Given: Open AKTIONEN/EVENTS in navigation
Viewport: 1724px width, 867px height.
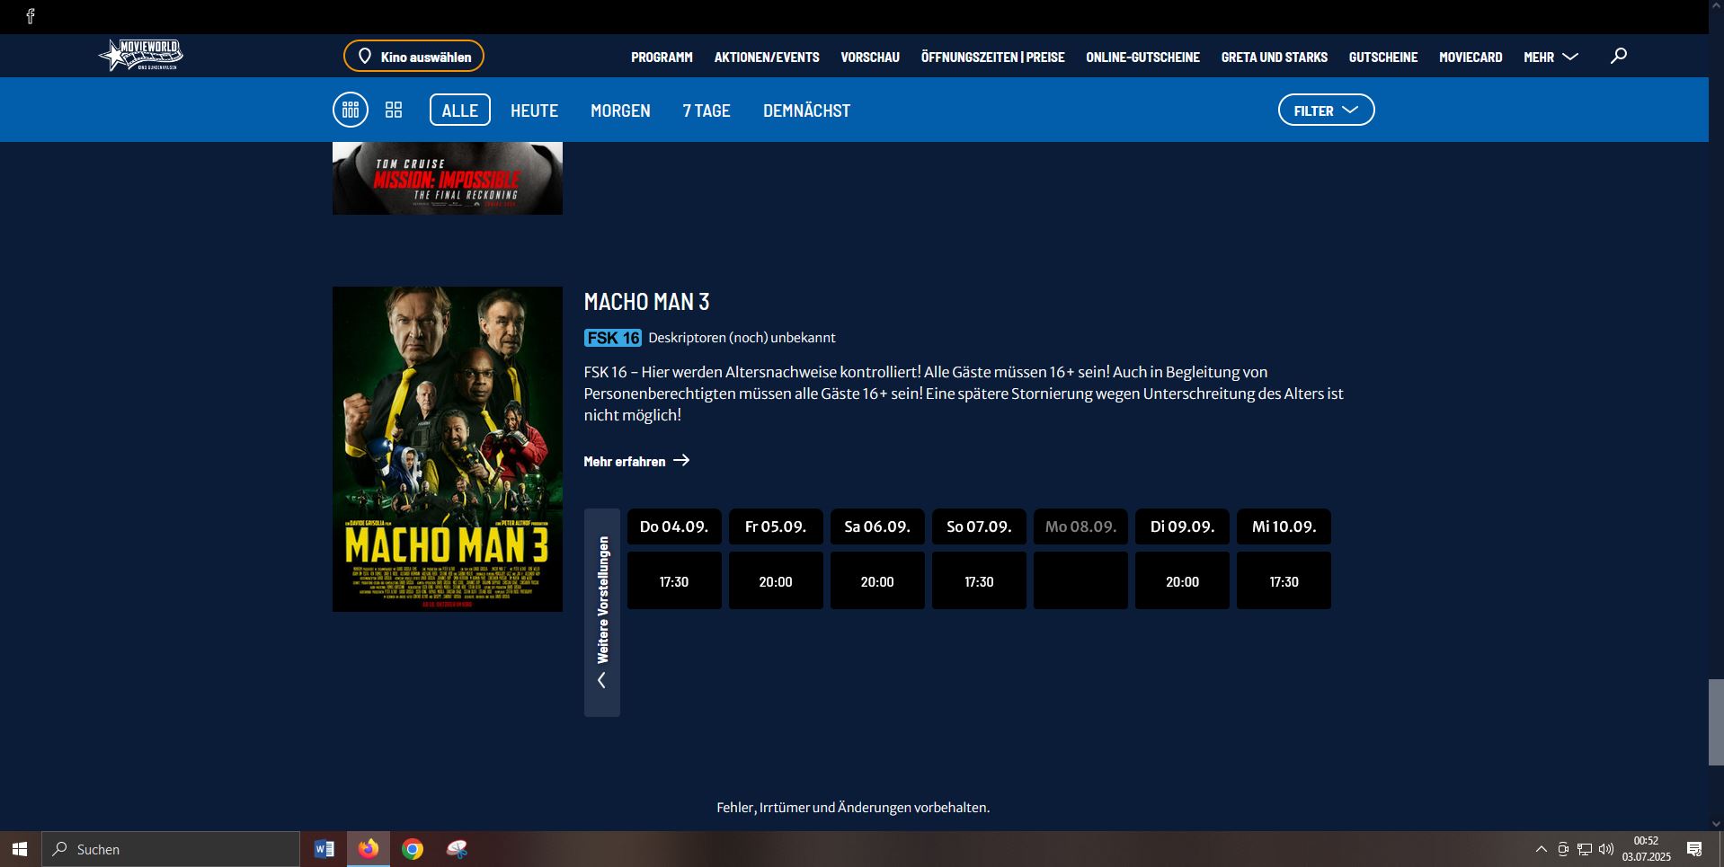Looking at the screenshot, I should pos(767,57).
